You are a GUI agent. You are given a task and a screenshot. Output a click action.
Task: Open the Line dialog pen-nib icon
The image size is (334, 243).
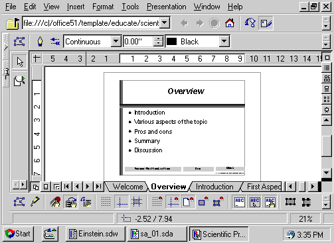point(40,42)
